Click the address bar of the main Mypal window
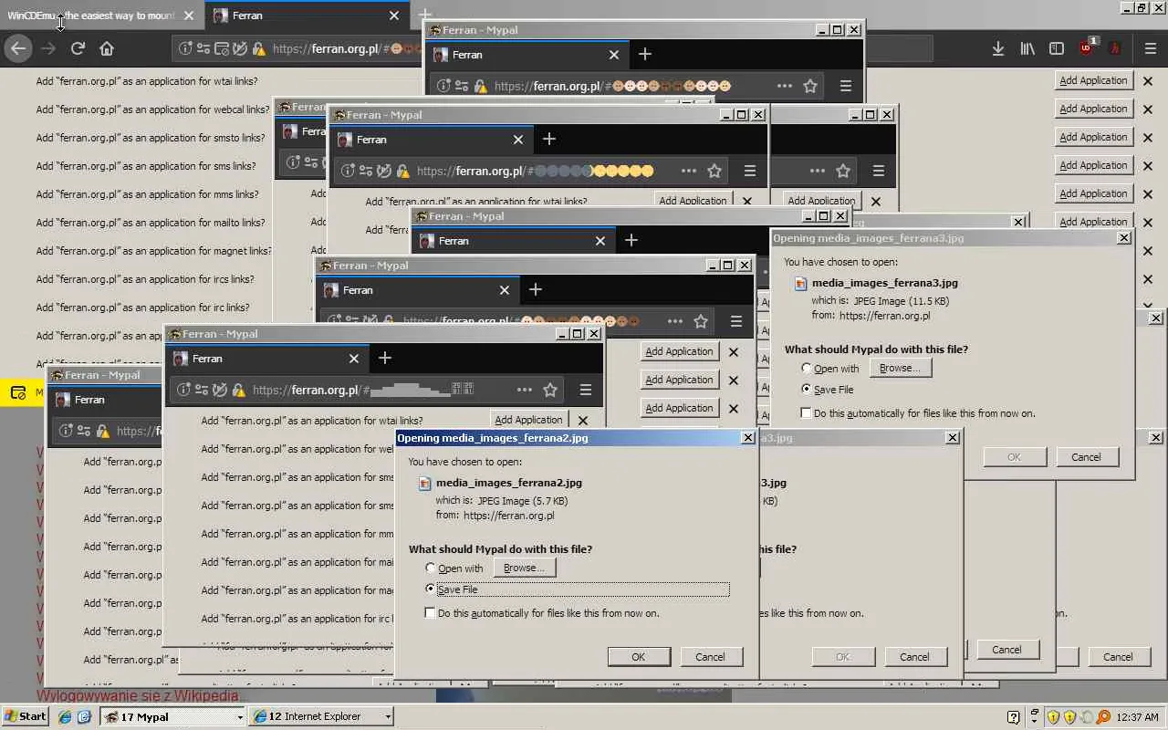 (x=297, y=48)
